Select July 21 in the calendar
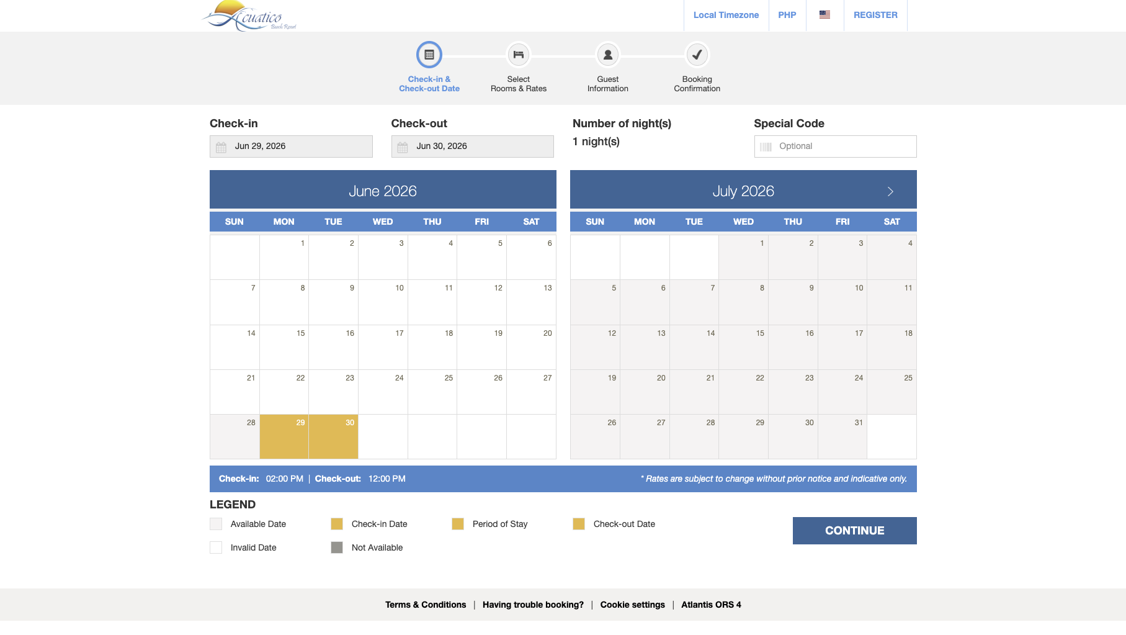The width and height of the screenshot is (1126, 635). point(694,392)
